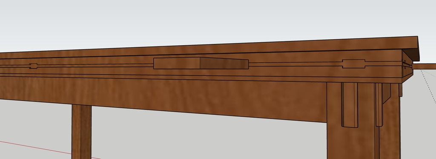
Task: Click the thin rear leg on the left
Action: coord(81,131)
